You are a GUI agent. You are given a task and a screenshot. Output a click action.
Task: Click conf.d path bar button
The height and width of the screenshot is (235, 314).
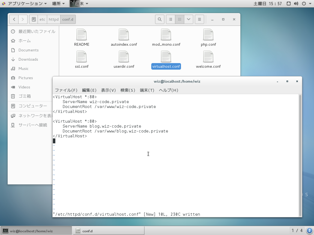[x=68, y=19]
